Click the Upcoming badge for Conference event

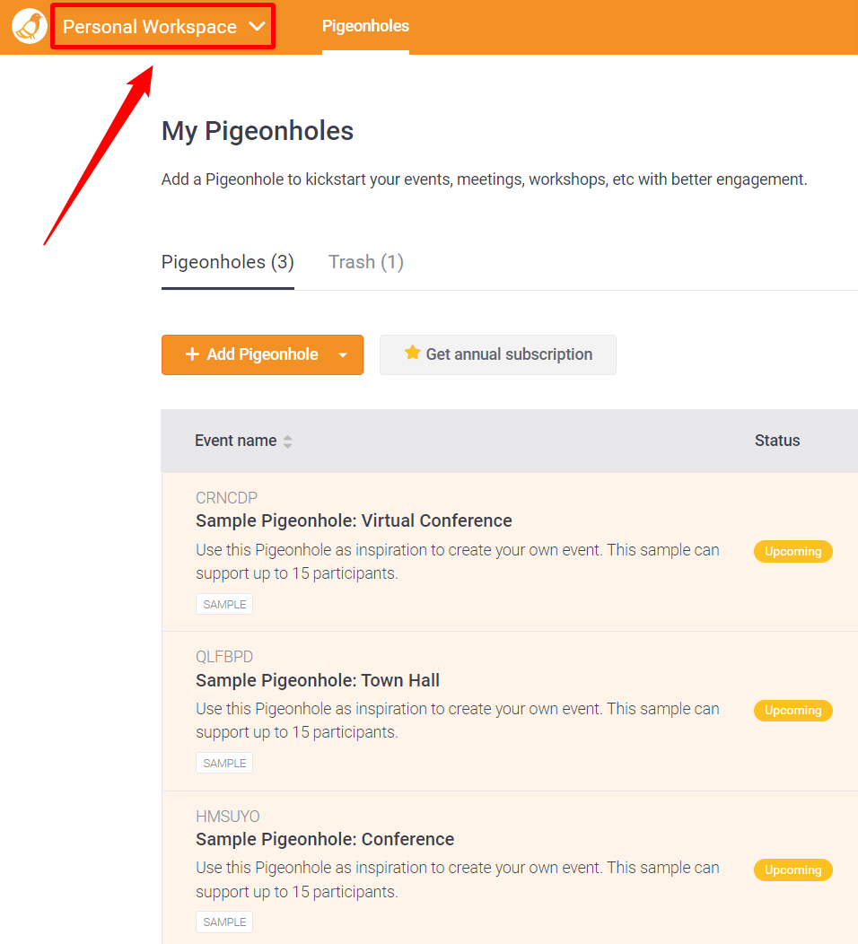click(792, 870)
